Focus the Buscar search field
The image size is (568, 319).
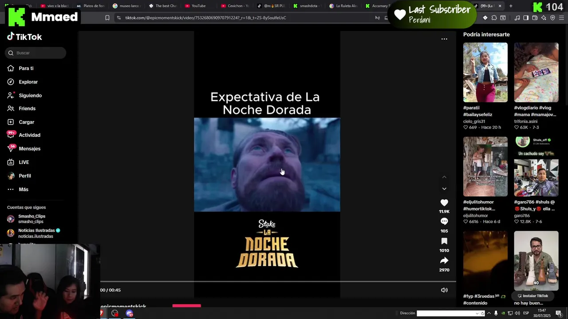pyautogui.click(x=35, y=53)
